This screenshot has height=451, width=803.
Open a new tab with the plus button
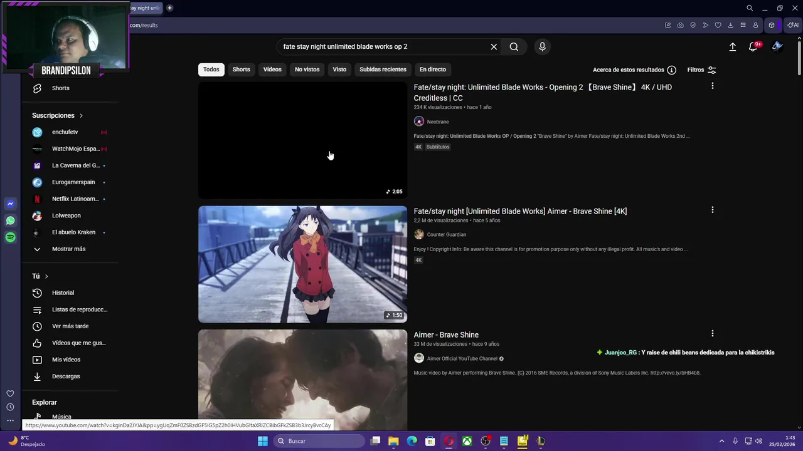coord(169,8)
